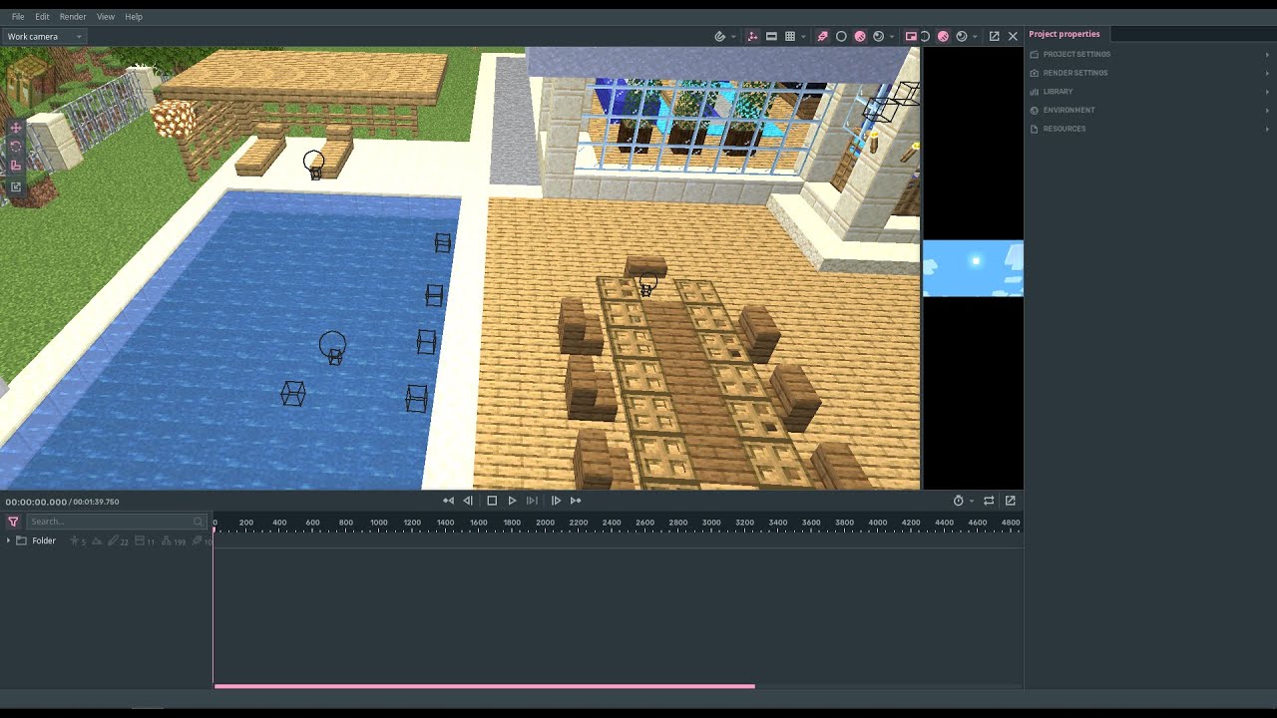This screenshot has width=1277, height=718.
Task: Select the scale tool in viewport sidebar
Action: click(16, 166)
